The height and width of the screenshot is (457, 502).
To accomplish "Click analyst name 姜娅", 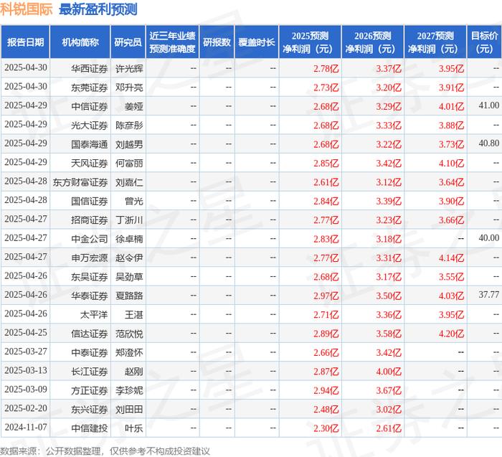I will [134, 106].
